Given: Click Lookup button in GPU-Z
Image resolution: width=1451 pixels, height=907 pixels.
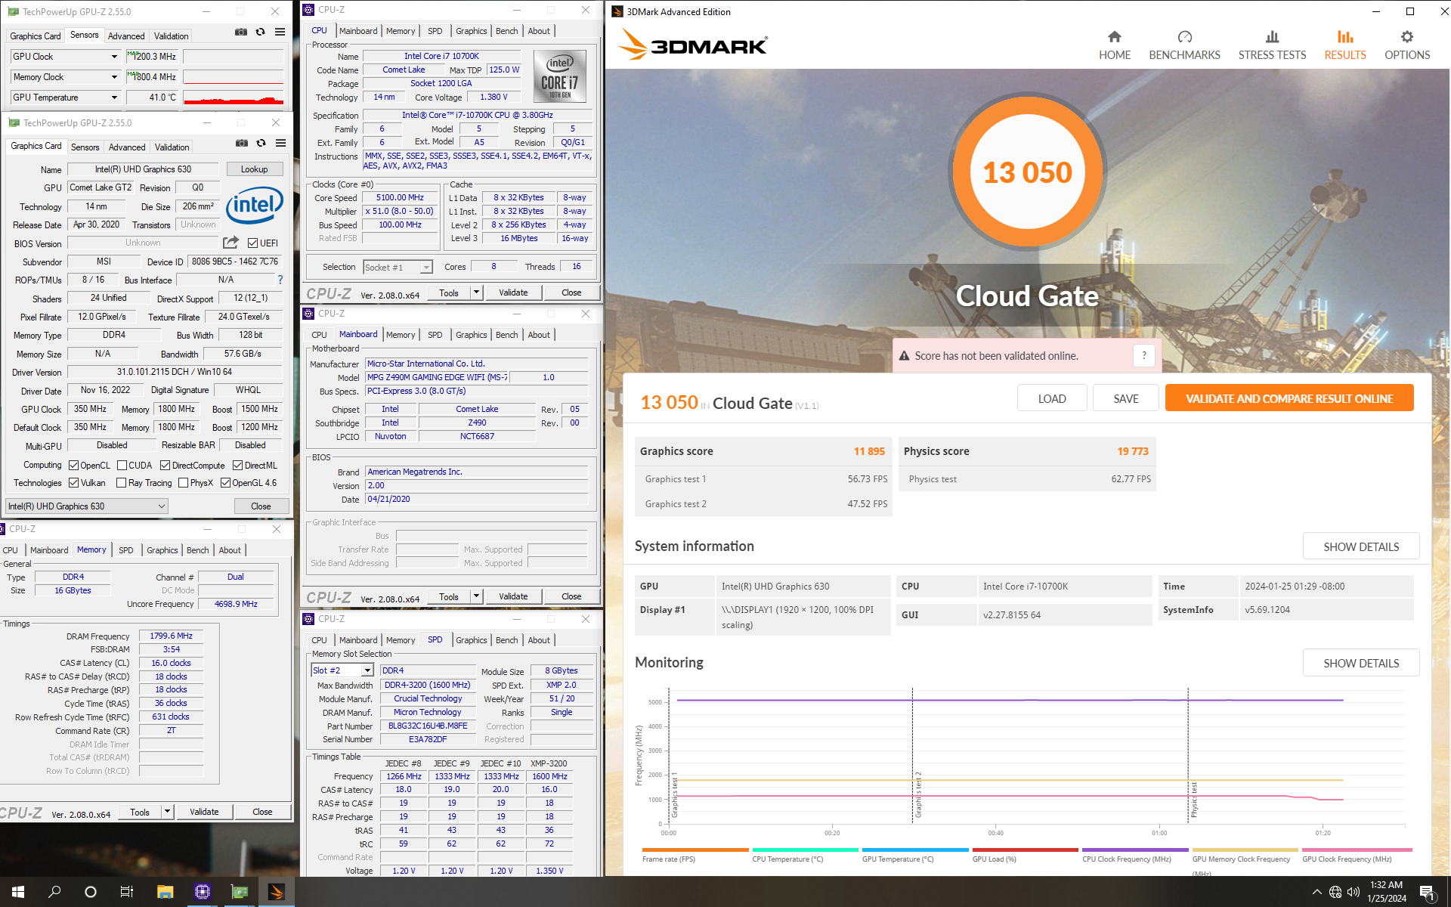Looking at the screenshot, I should [254, 169].
